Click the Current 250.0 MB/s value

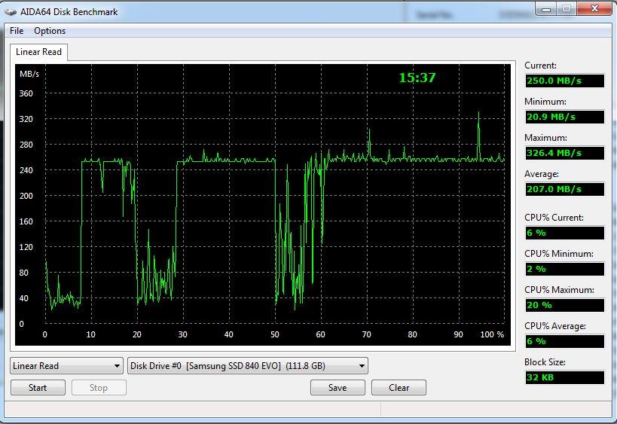565,81
